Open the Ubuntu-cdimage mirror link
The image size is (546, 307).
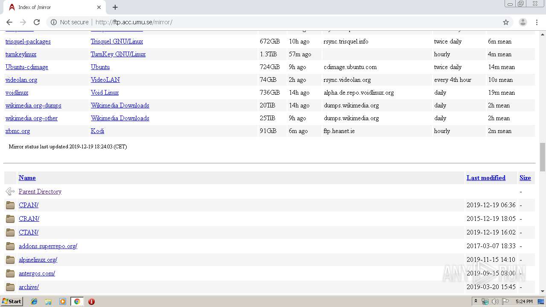[26, 67]
